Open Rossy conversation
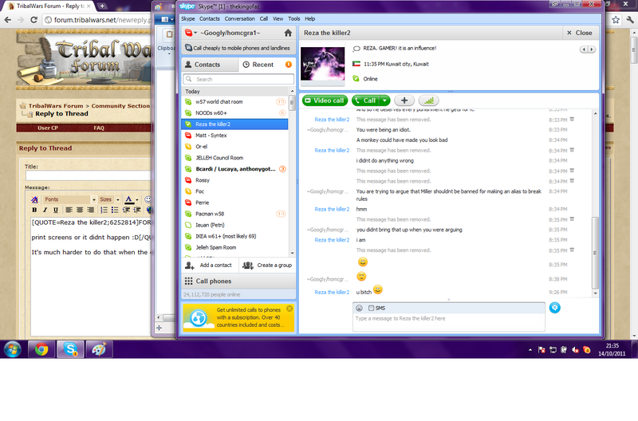Viewport: 638px width, 421px height. (x=234, y=180)
